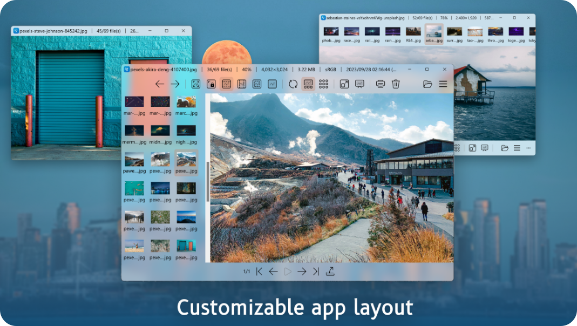Toggle the checkerboard background icon in front window
The width and height of the screenshot is (577, 326).
323,84
